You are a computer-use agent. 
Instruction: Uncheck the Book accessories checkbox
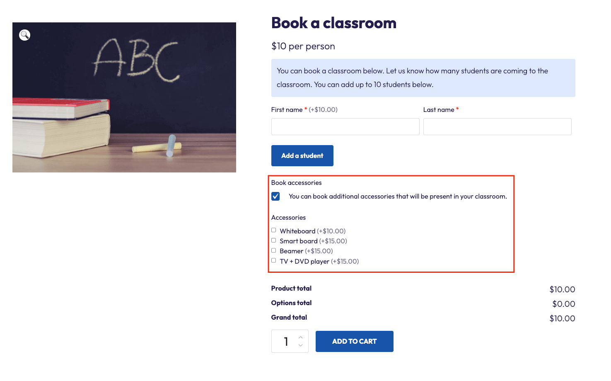pyautogui.click(x=275, y=196)
